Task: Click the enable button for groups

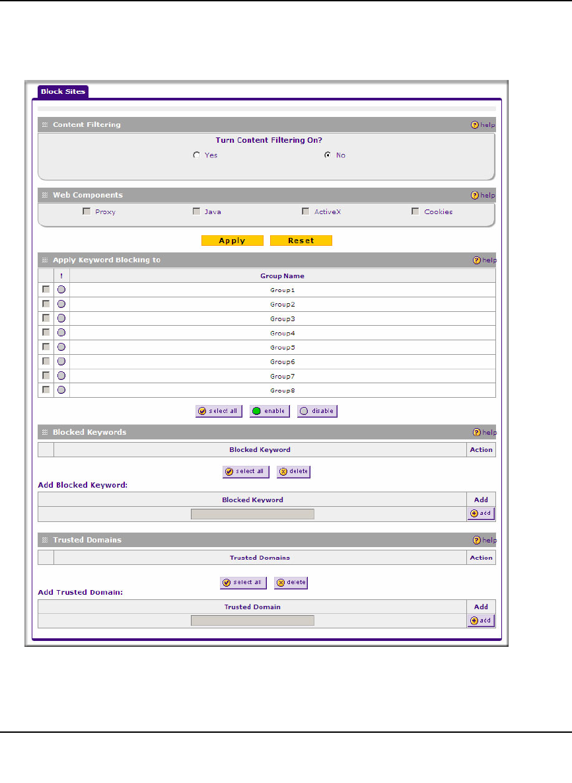Action: tap(269, 411)
